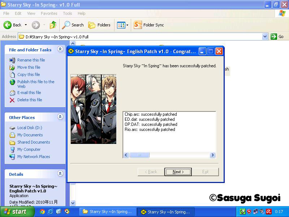Screen dimensions: 289x217
Task: Click the Forward navigation arrow
Action: pyautogui.click(x=36, y=25)
